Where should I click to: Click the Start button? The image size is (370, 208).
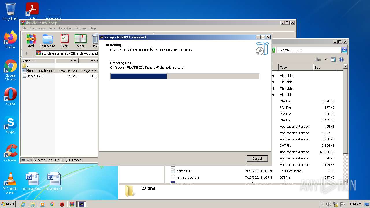[x=8, y=204]
